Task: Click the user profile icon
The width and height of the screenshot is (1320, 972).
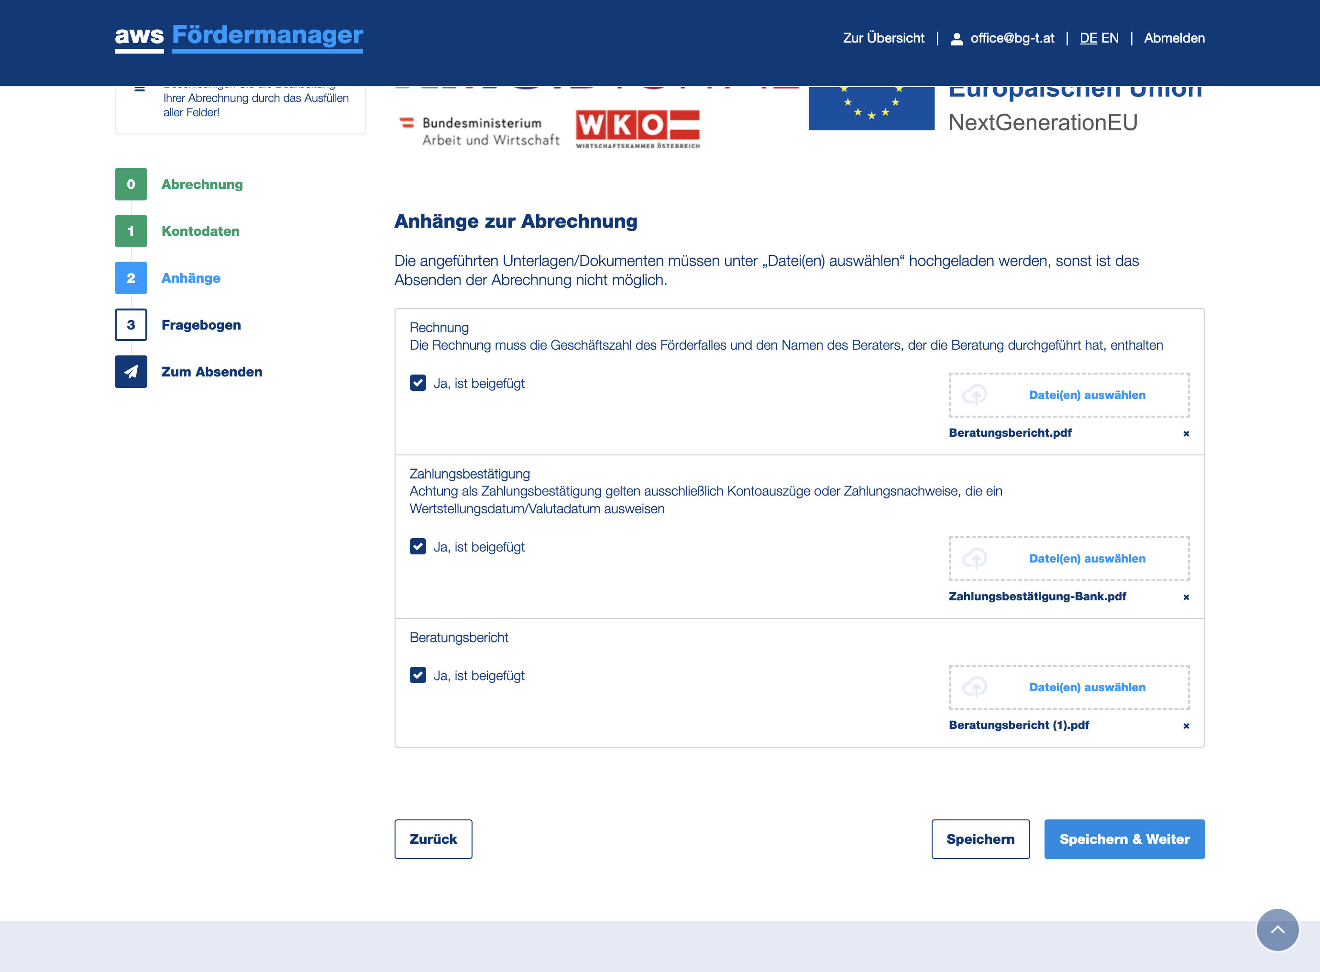Action: (957, 39)
